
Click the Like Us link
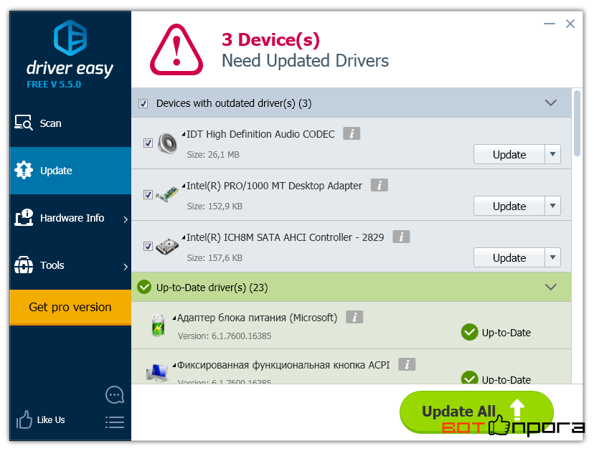(51, 420)
